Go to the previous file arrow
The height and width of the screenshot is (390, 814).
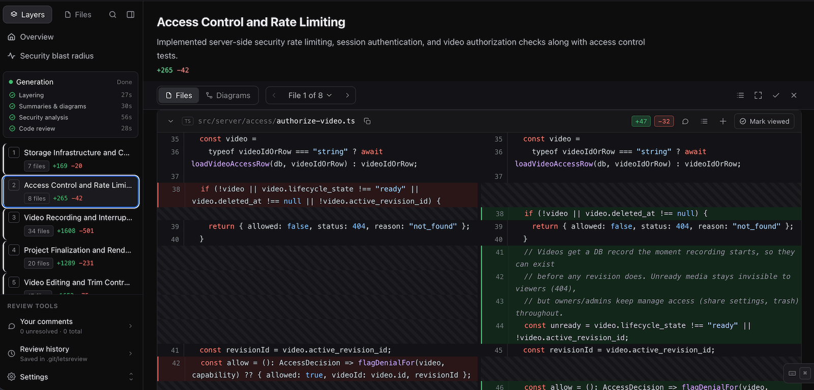274,95
